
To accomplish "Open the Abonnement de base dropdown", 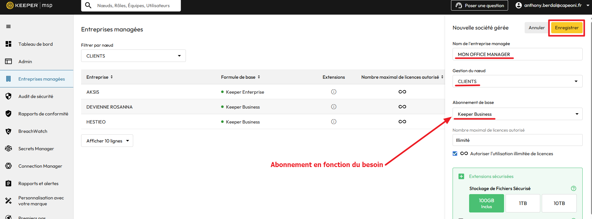I will (517, 114).
